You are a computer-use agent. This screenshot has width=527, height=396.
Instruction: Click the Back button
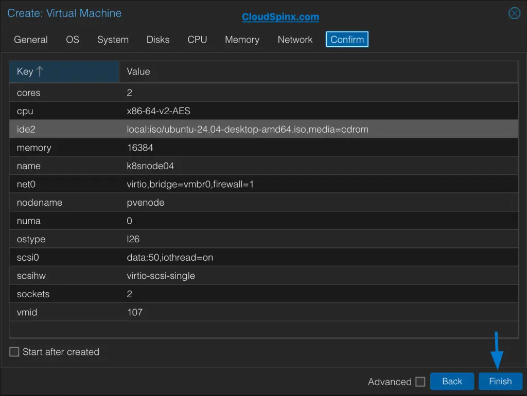click(x=452, y=381)
